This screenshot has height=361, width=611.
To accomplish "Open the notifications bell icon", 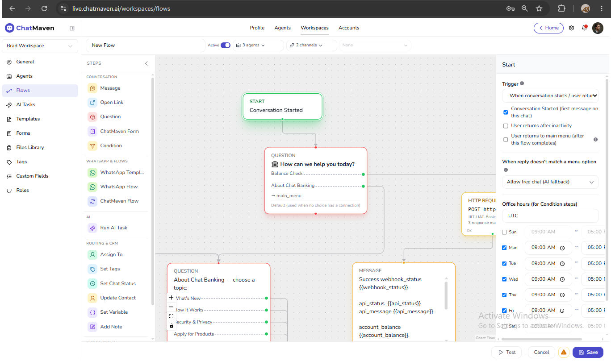I will tap(584, 28).
